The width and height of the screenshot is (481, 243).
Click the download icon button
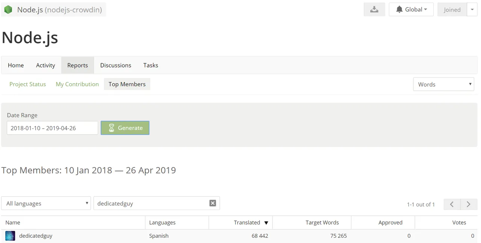(374, 10)
